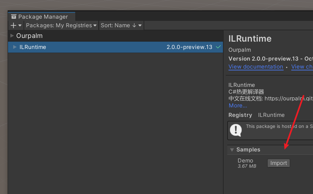Select the Package Manager tab
The image size is (313, 194).
click(42, 17)
